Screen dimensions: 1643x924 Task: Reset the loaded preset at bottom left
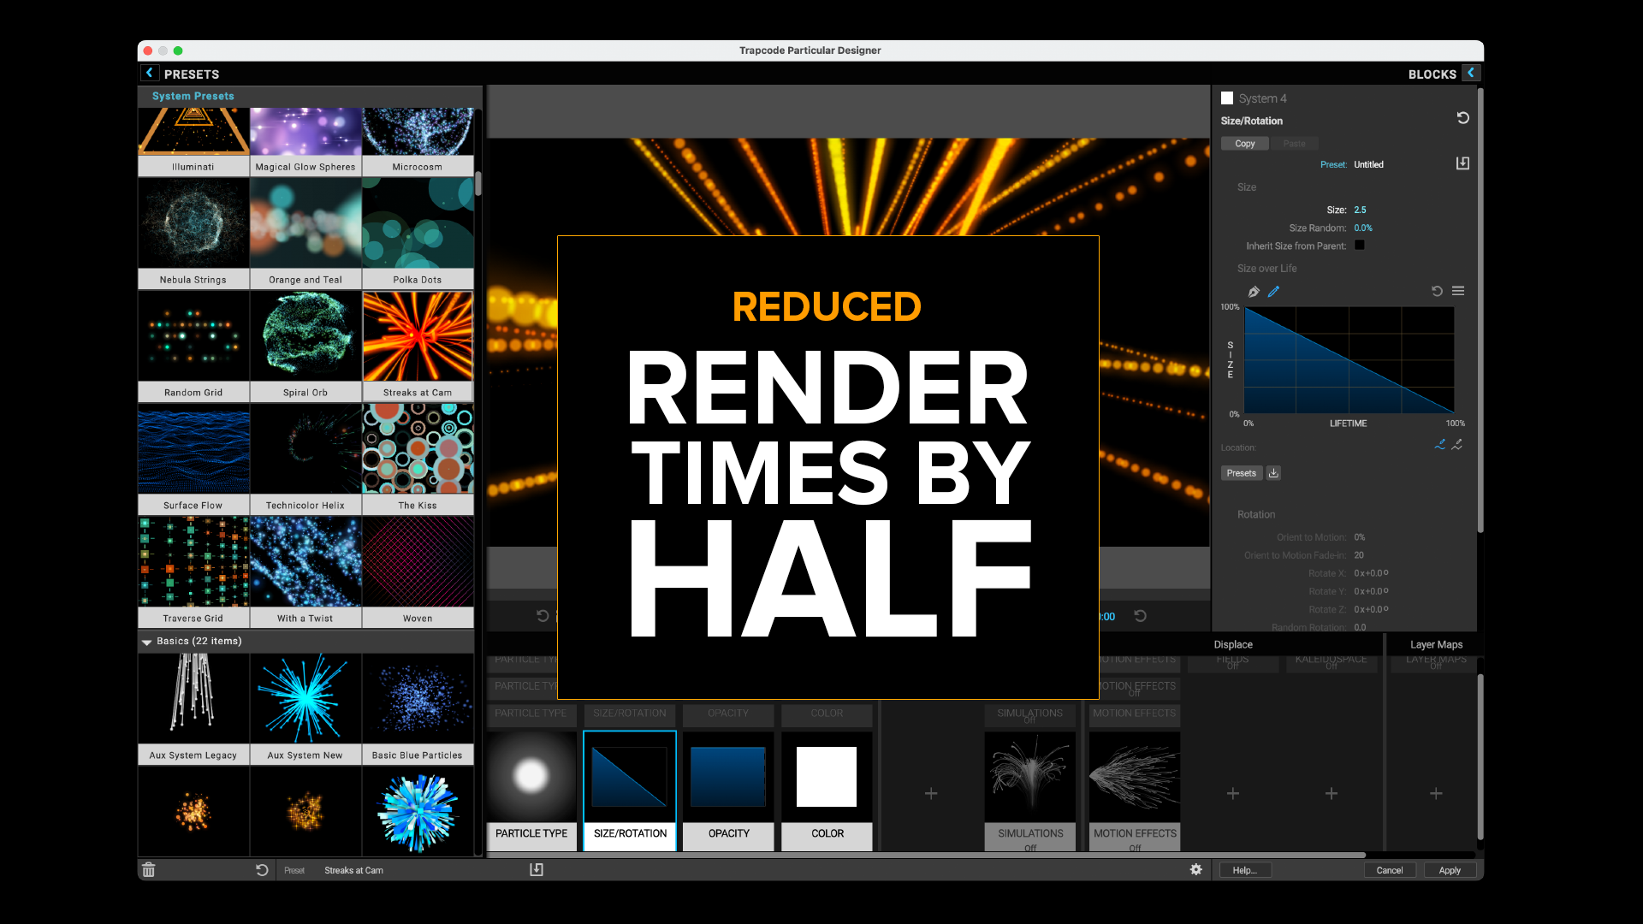262,870
